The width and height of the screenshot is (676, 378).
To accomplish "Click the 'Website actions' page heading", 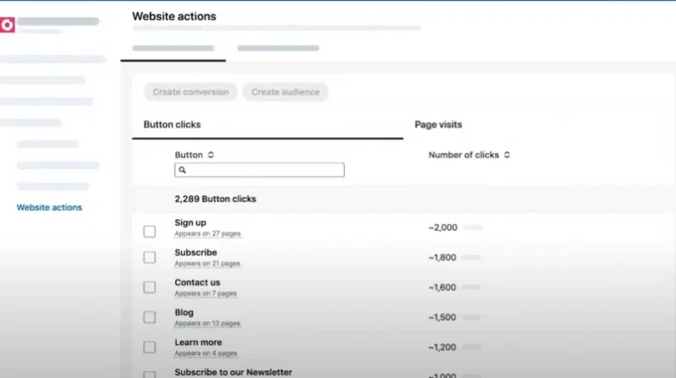I will [x=174, y=16].
